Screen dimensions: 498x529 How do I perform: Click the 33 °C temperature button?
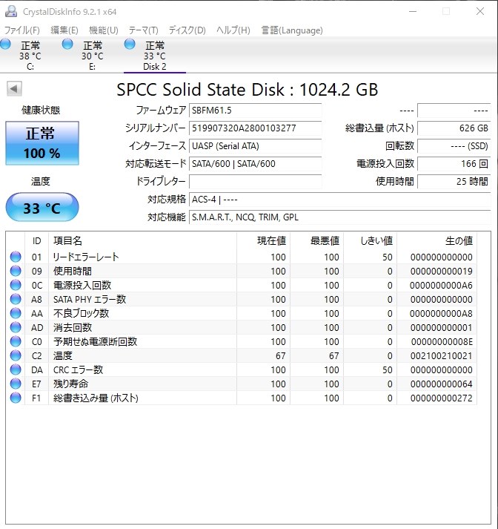pos(42,207)
